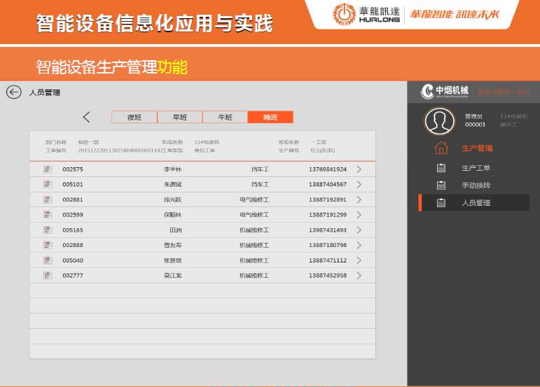Viewport: 540px width, 387px height.
Task: Select the 午班 shift tab
Action: [x=225, y=118]
